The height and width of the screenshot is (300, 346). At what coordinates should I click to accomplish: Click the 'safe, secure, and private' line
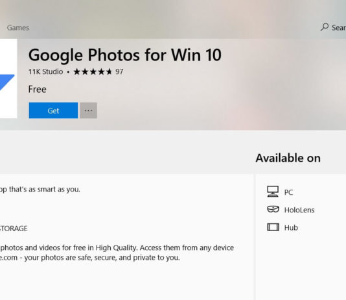click(x=90, y=258)
